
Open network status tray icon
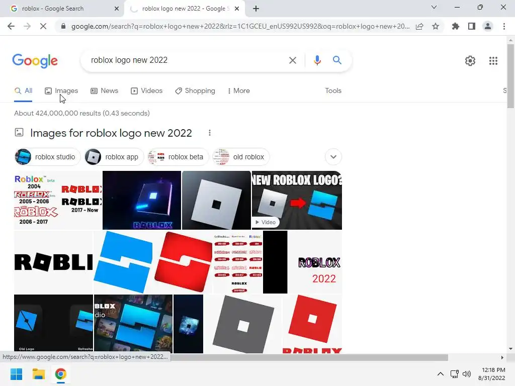click(x=455, y=374)
